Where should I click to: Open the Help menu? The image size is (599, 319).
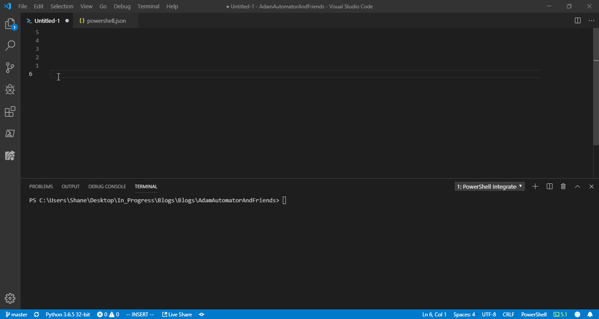(172, 6)
